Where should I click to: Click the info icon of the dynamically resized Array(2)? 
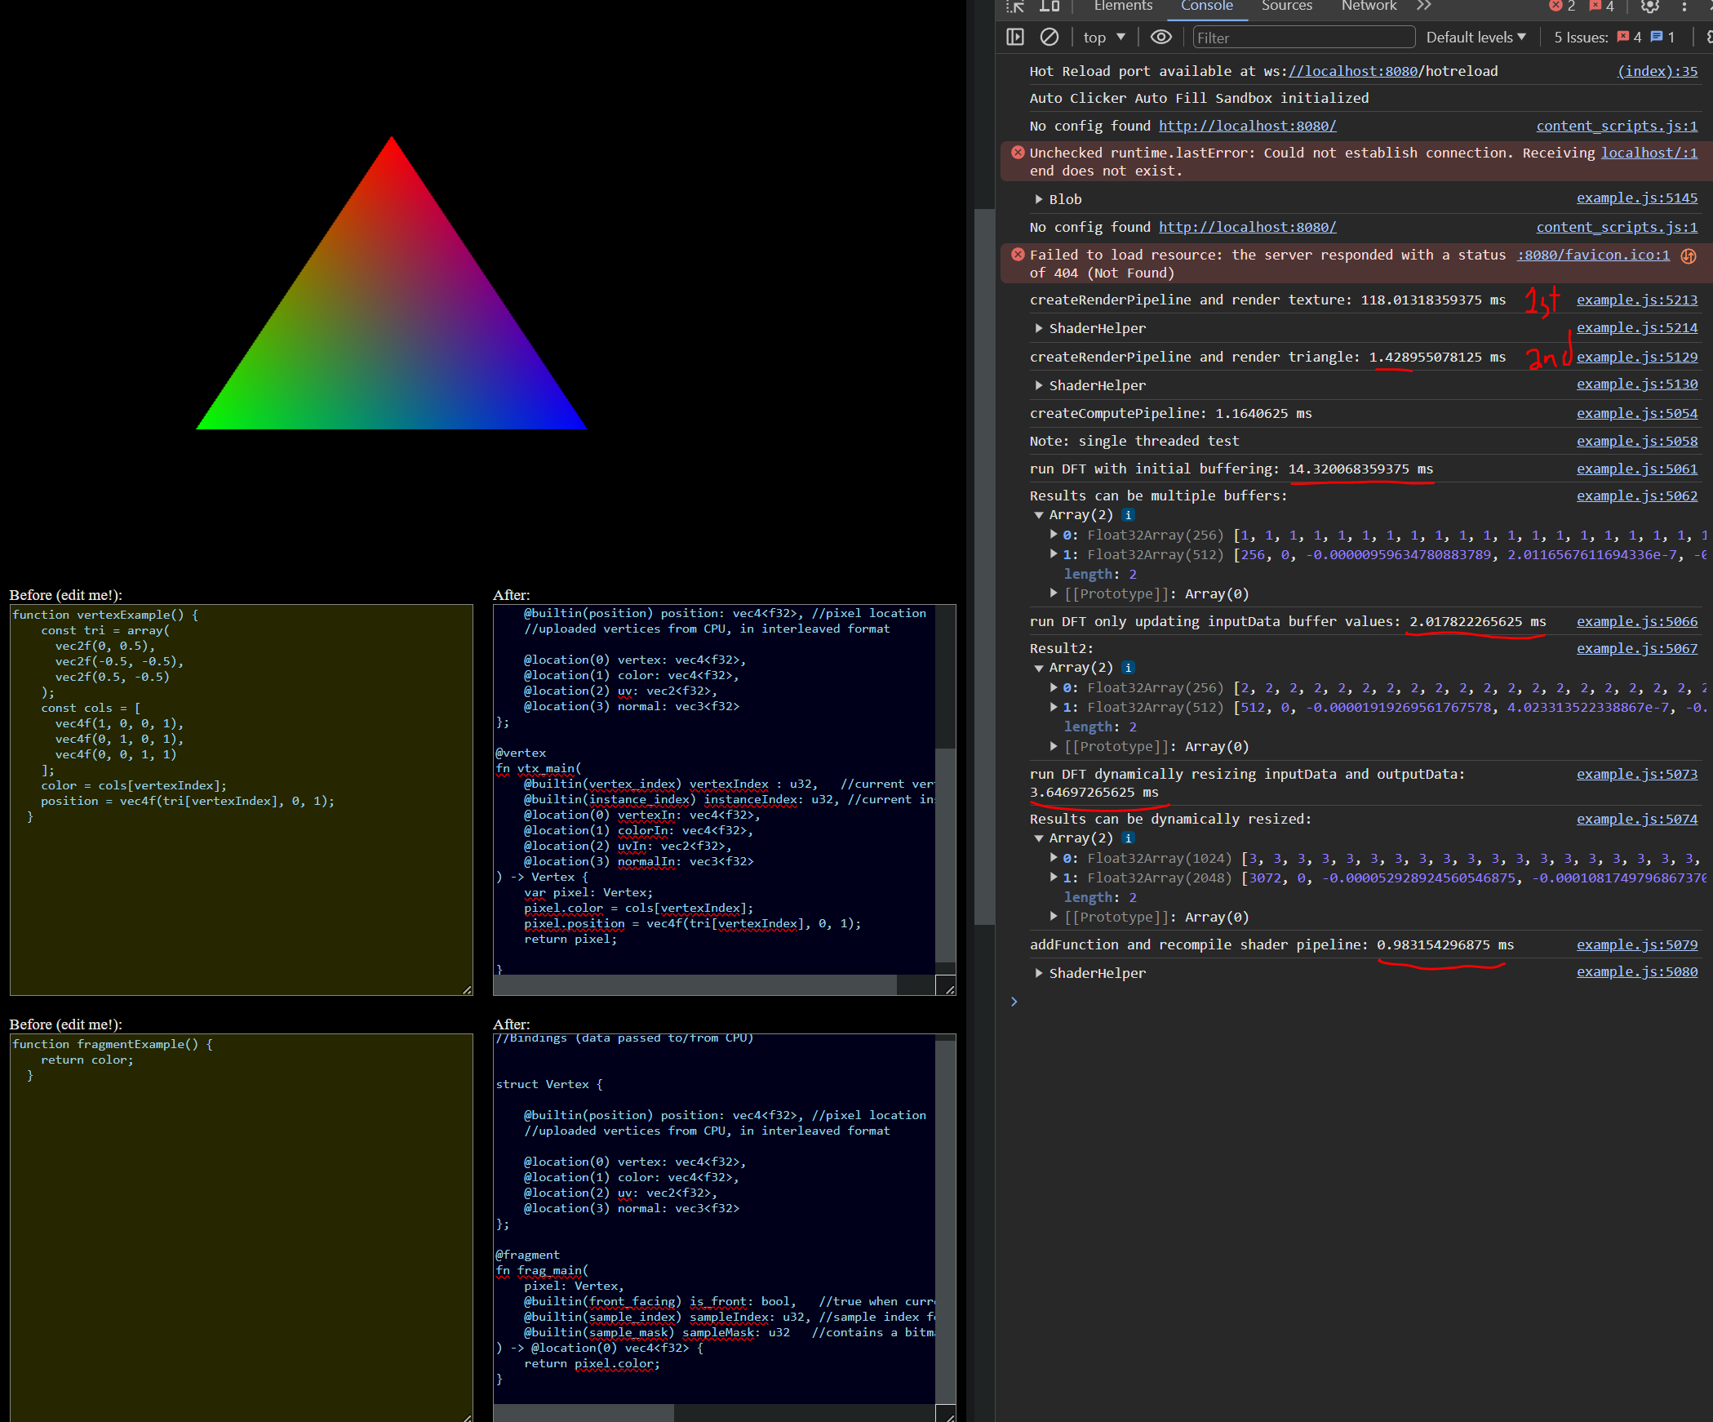pyautogui.click(x=1128, y=838)
